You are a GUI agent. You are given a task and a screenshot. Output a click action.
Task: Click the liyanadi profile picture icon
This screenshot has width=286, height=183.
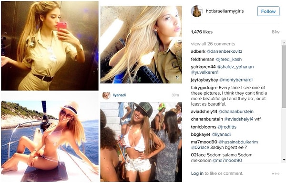coord(106,95)
